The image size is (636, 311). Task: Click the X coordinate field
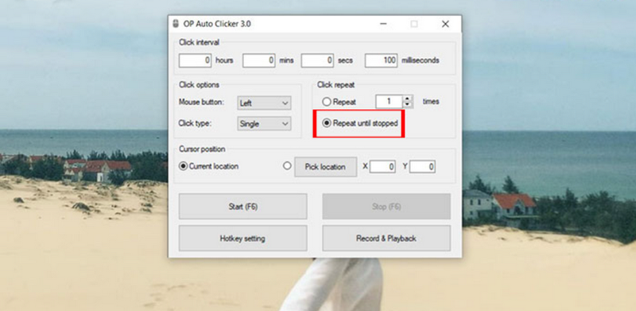tap(382, 166)
